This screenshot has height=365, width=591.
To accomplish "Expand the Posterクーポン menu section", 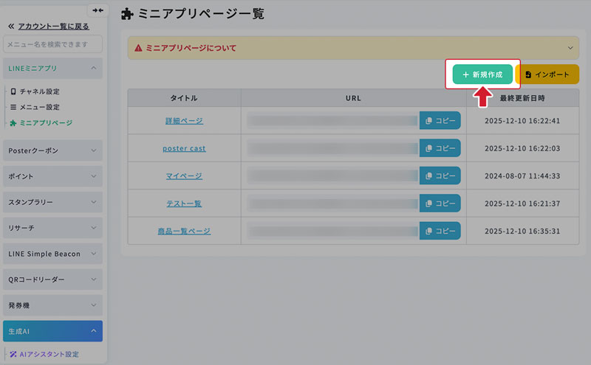I will point(52,150).
